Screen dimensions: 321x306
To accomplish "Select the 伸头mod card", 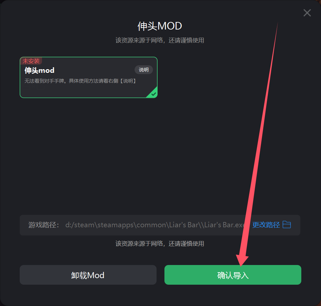I will click(x=88, y=77).
